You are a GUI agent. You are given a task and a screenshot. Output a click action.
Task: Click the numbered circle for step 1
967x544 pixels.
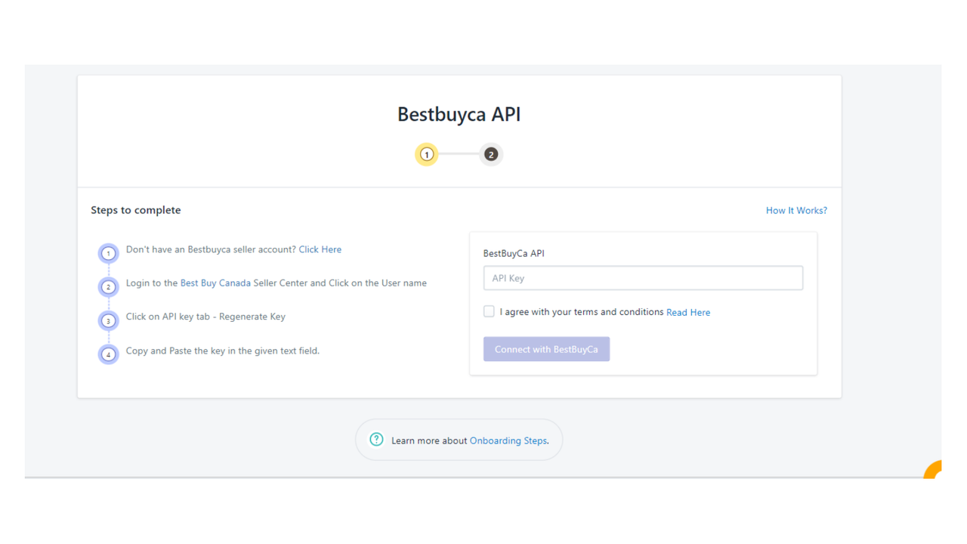[x=108, y=252]
